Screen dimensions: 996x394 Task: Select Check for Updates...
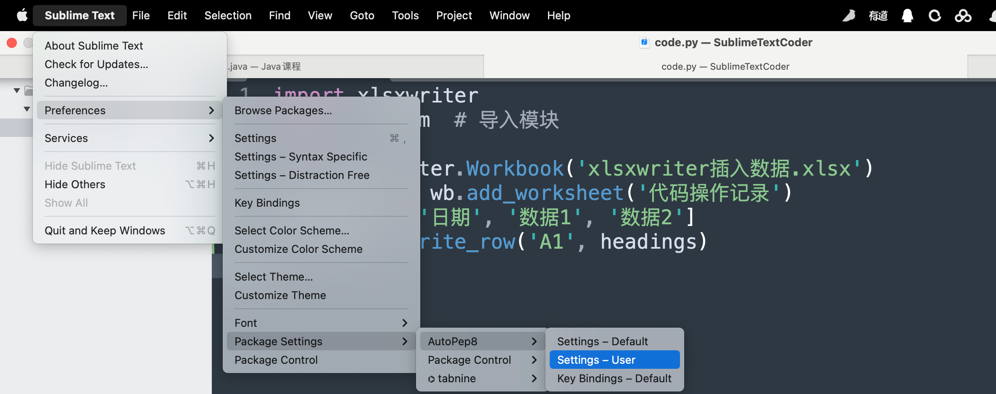(129, 64)
